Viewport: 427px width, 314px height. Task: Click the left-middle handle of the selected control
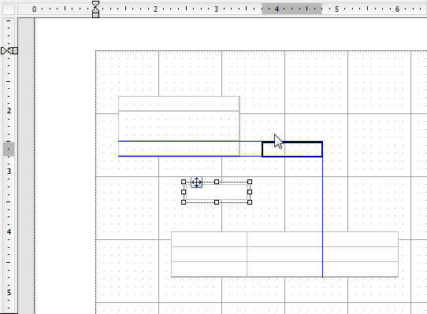(184, 192)
